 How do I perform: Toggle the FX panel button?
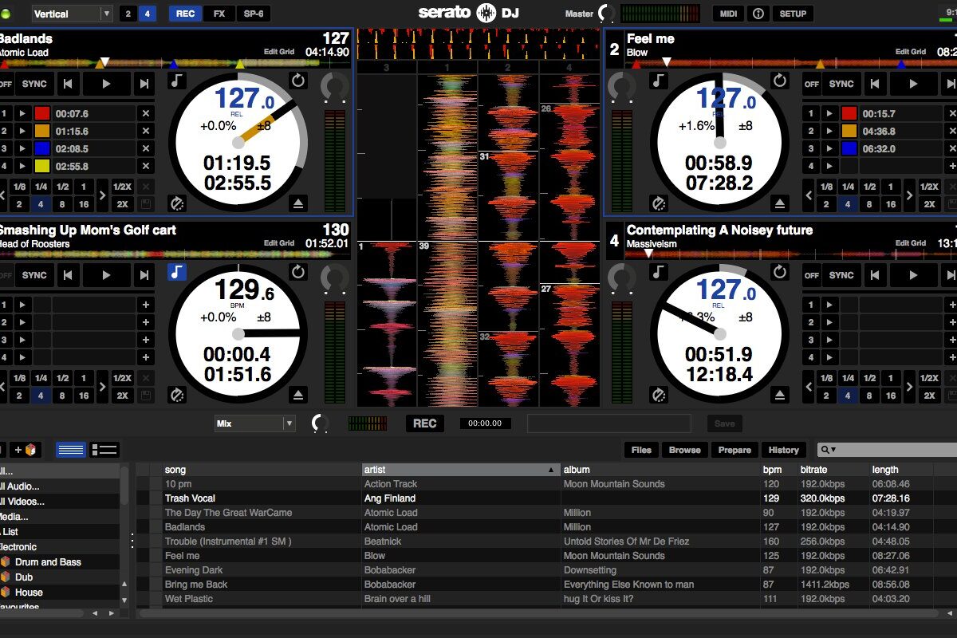[219, 14]
